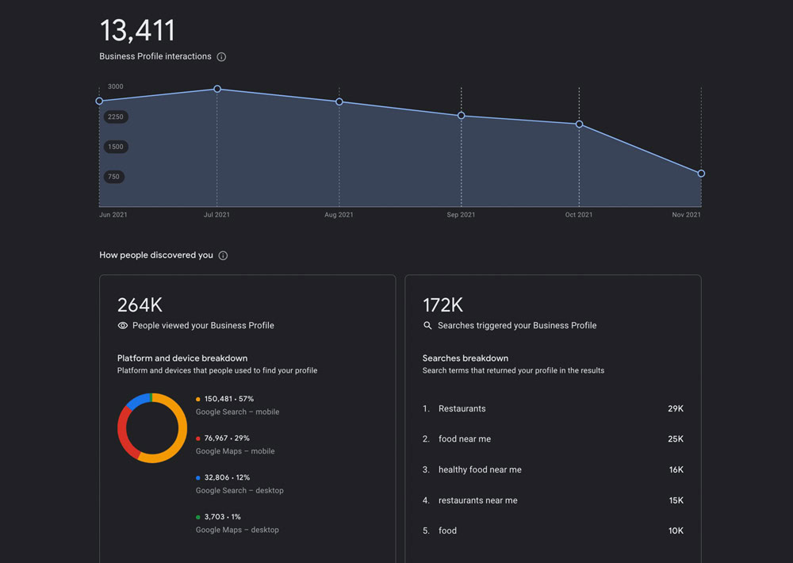Viewport: 793px width, 563px height.
Task: Open the Business Profile interactions info tooltip
Action: (x=221, y=56)
